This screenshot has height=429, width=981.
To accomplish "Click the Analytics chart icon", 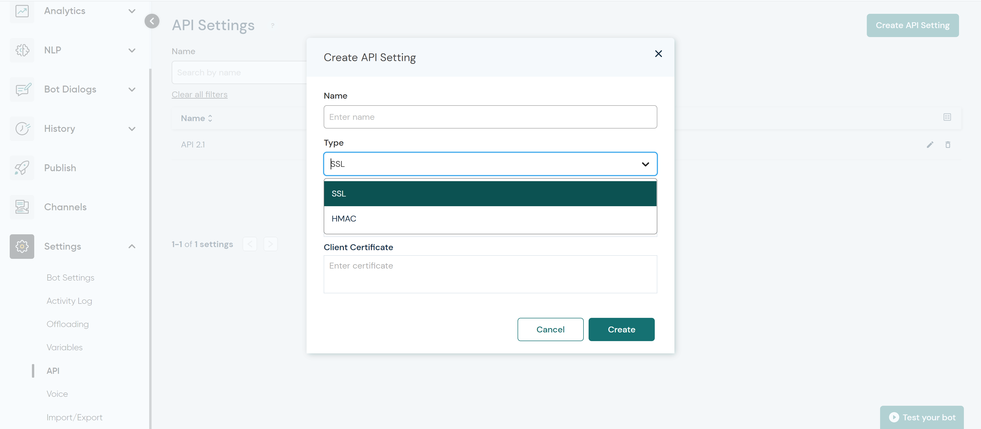I will [x=22, y=11].
